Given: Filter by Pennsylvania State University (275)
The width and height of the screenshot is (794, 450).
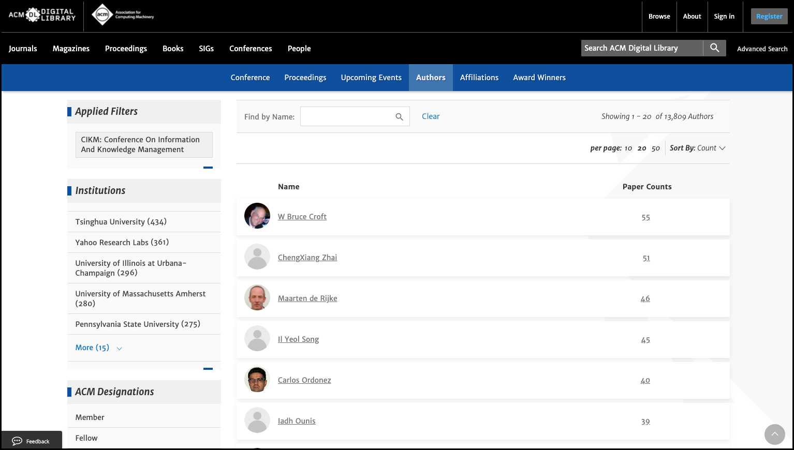Looking at the screenshot, I should click(x=138, y=324).
